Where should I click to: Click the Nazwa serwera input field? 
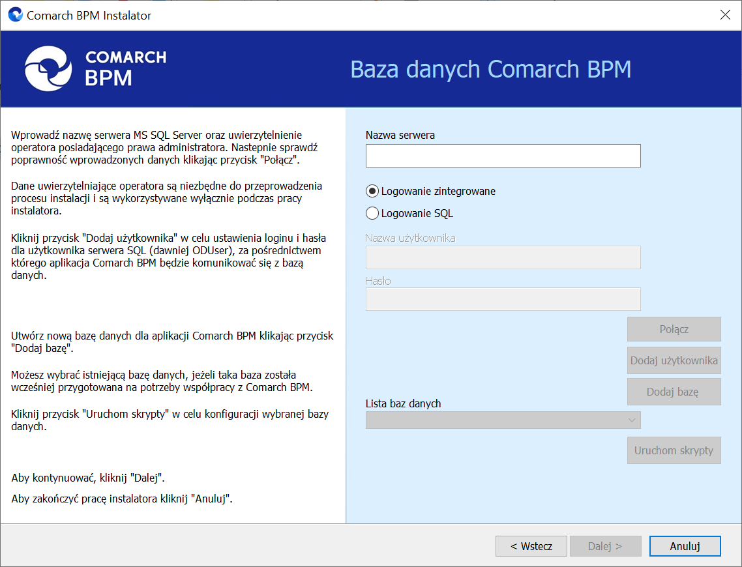tap(503, 156)
